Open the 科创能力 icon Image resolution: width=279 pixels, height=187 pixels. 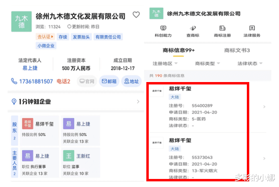163,28
